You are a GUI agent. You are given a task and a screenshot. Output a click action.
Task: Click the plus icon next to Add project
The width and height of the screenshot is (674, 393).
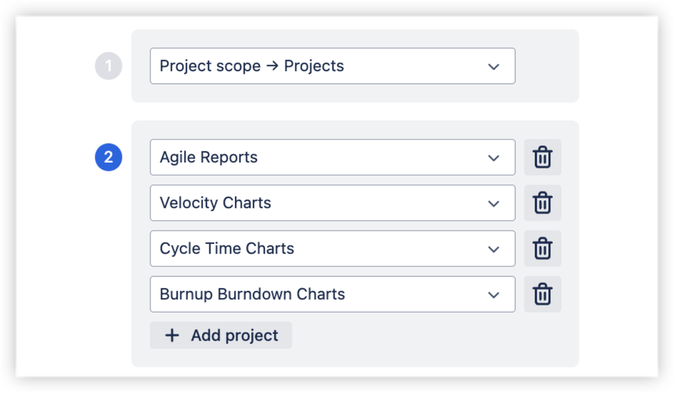click(172, 335)
